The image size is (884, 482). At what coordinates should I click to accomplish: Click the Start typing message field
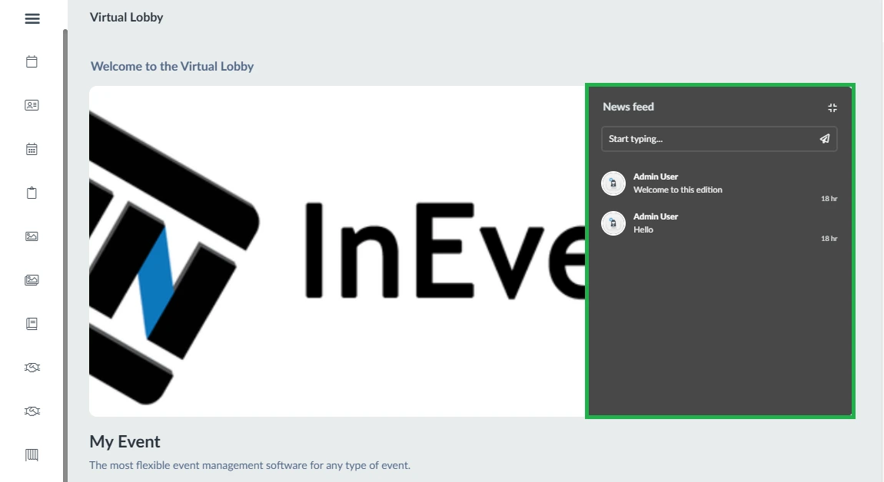tap(719, 139)
